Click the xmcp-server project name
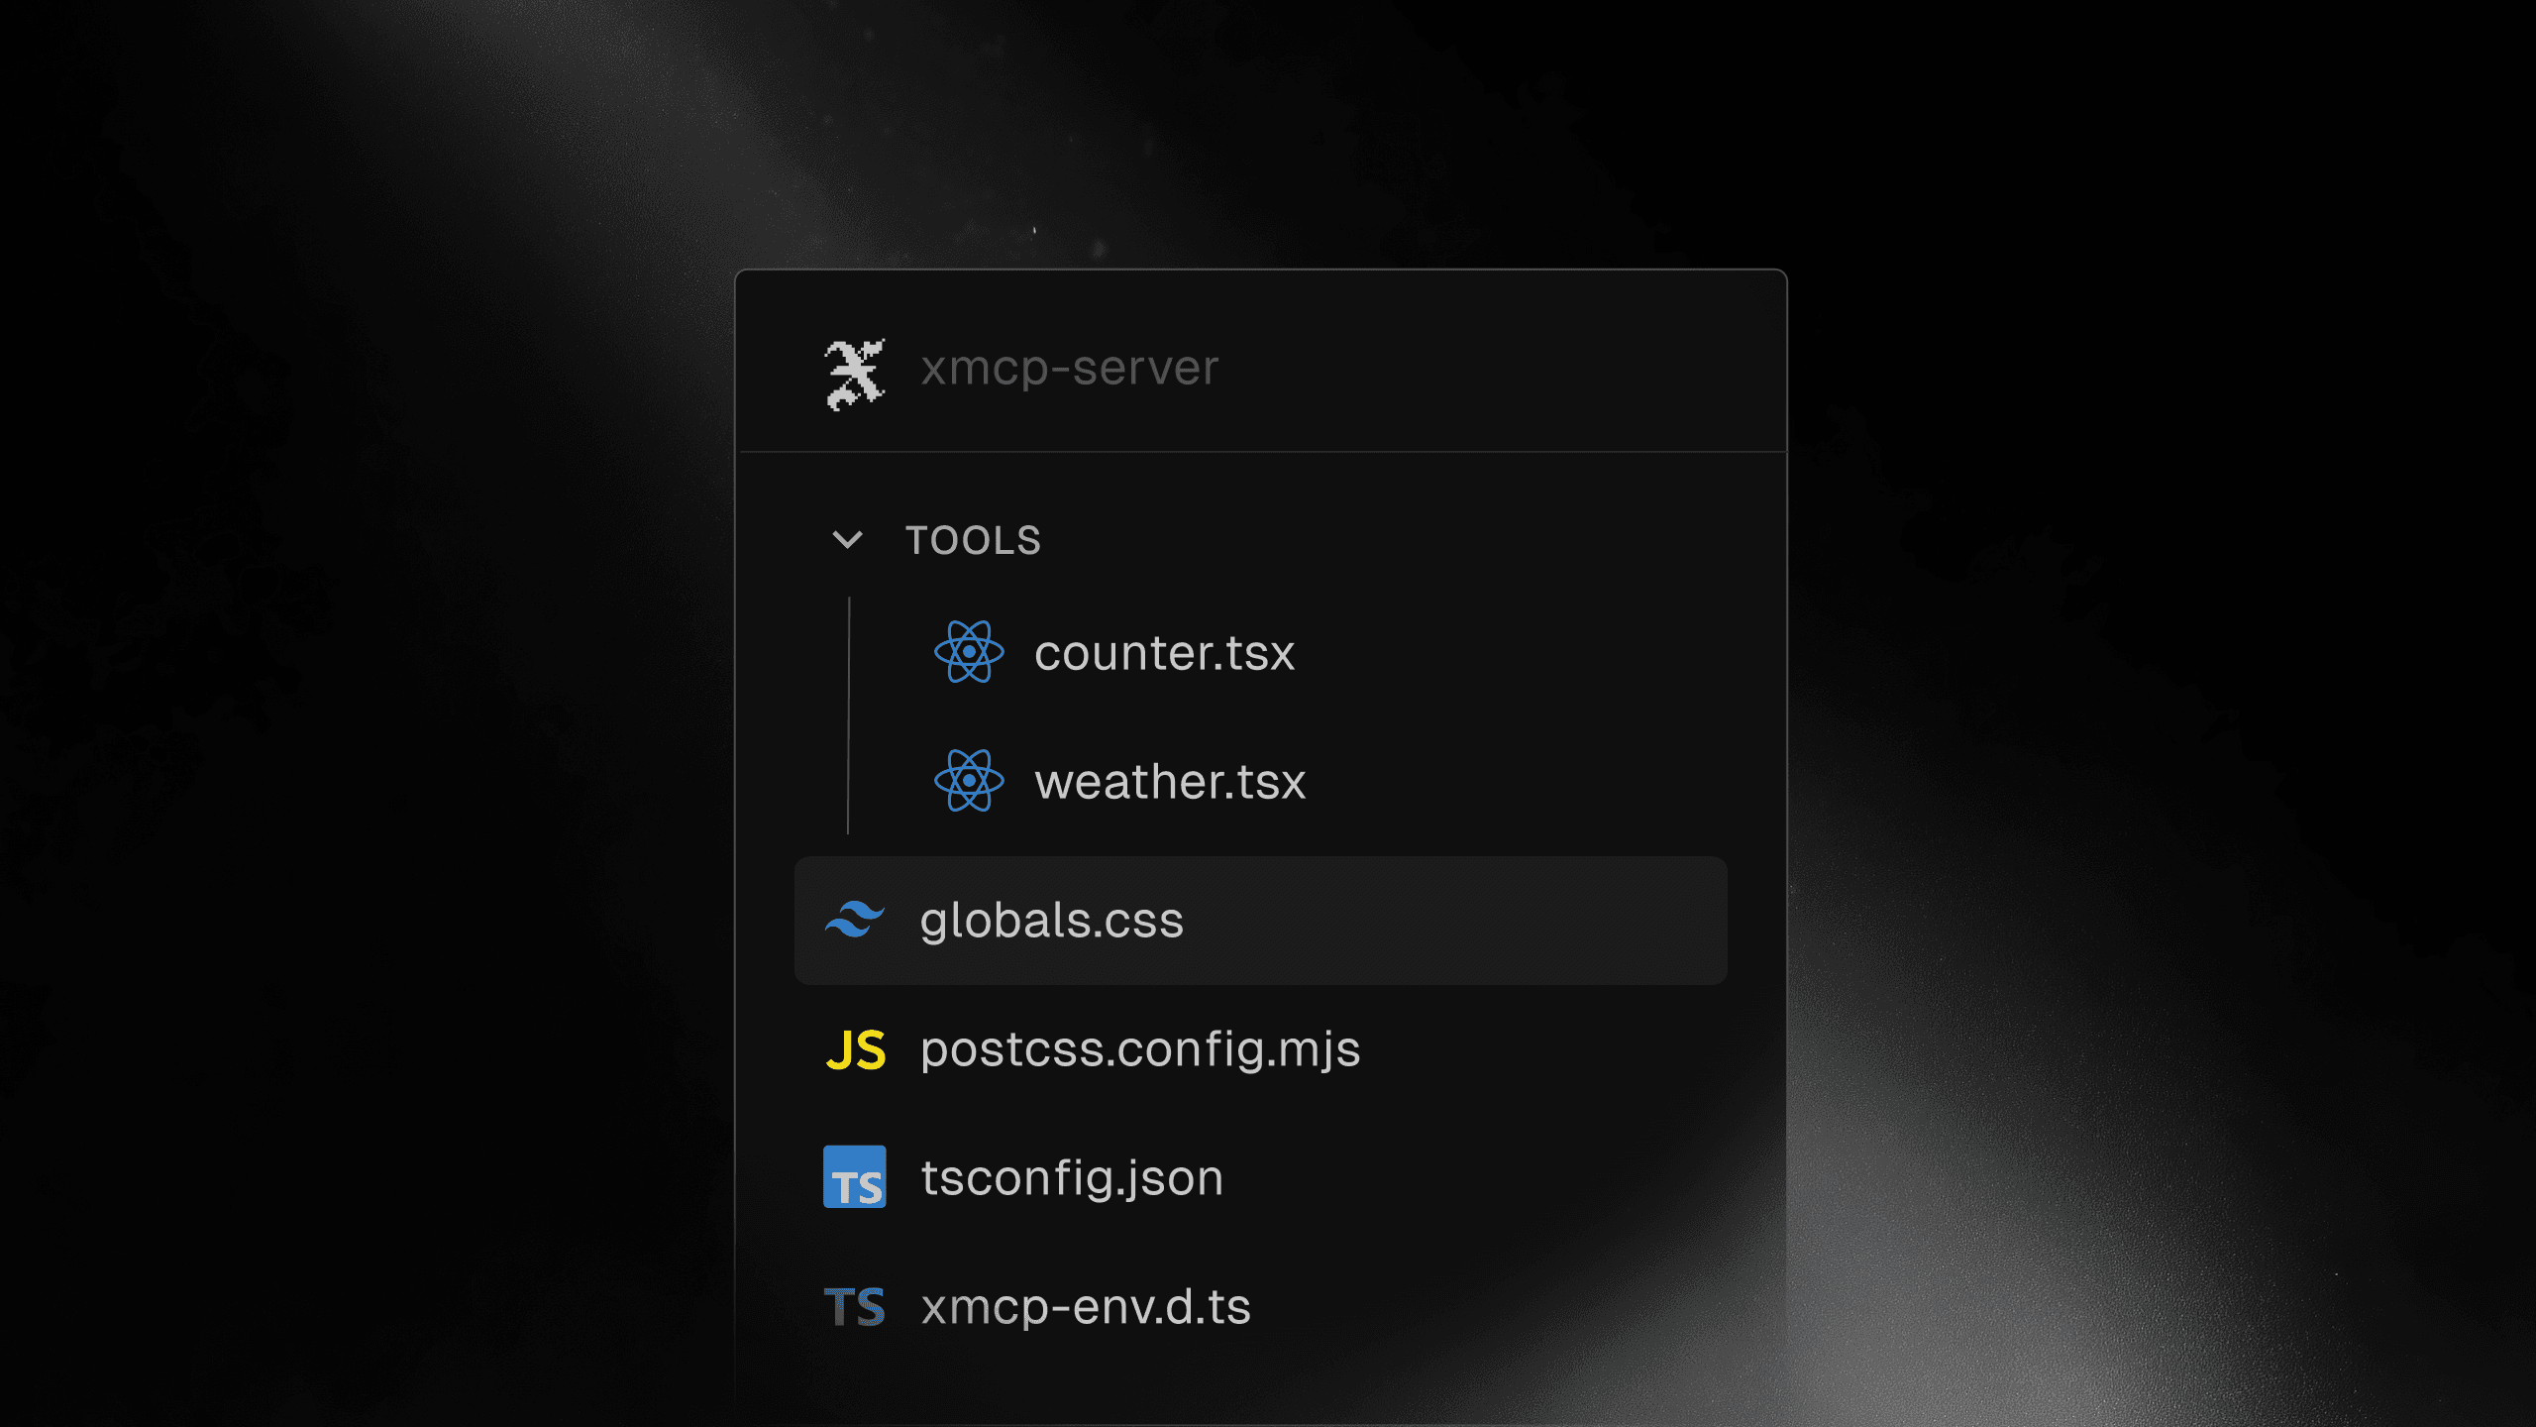 click(x=1068, y=369)
